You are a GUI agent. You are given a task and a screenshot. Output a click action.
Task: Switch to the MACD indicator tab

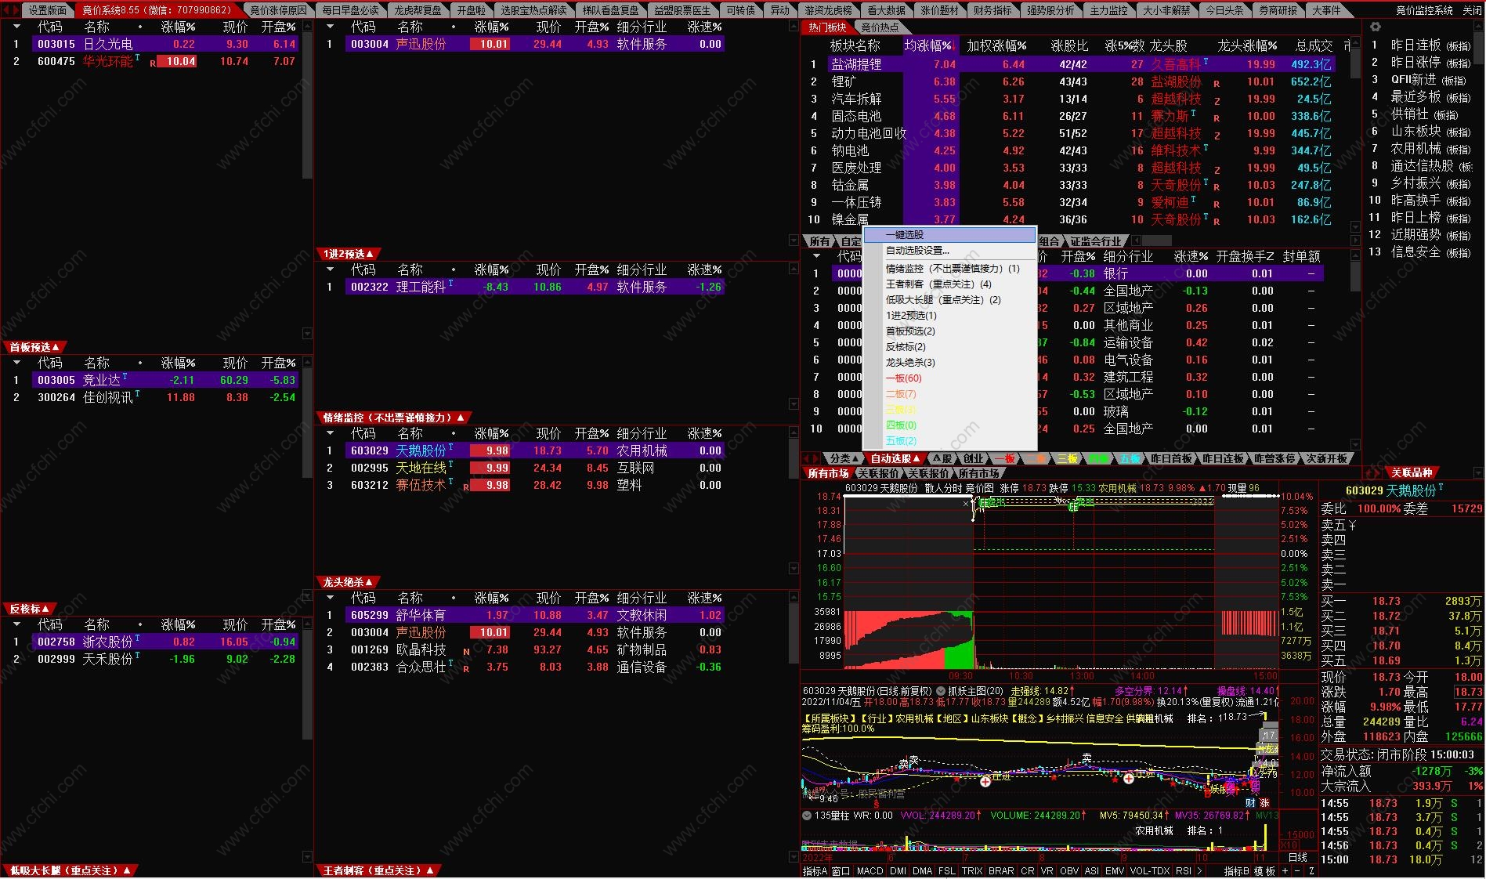point(870,870)
